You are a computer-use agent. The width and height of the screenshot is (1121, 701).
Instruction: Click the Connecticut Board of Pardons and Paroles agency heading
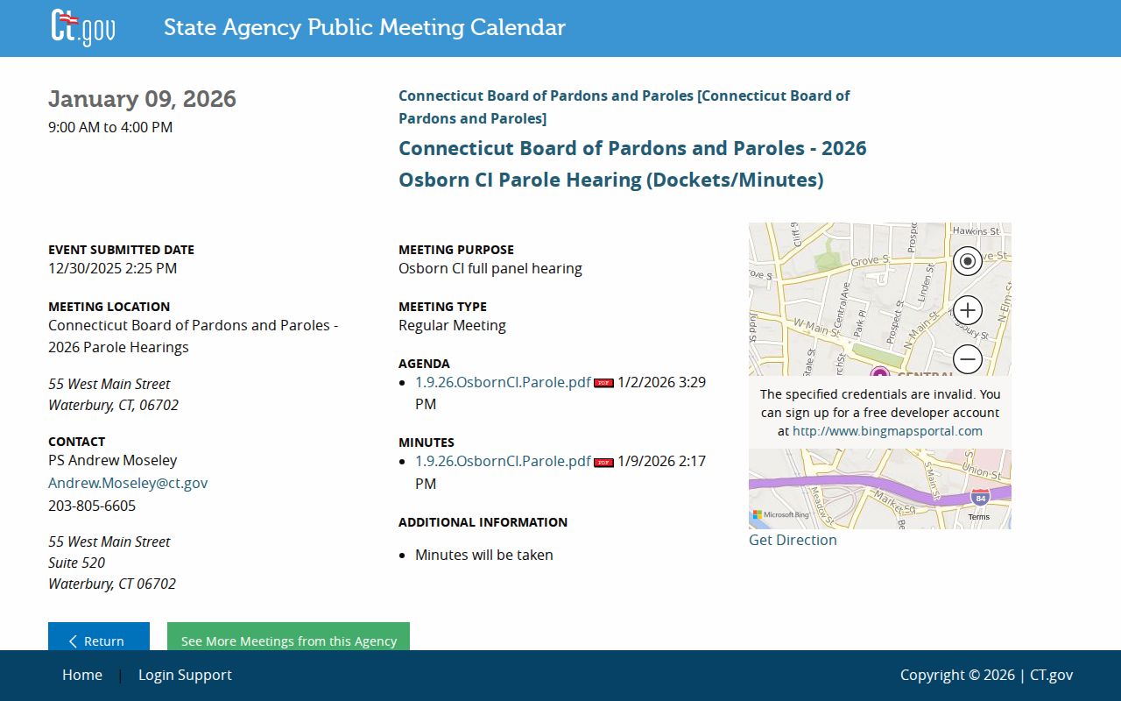624,107
